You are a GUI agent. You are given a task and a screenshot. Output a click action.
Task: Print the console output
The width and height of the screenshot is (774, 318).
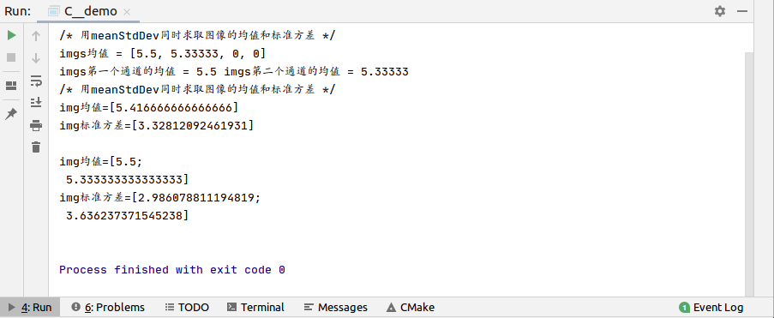36,125
